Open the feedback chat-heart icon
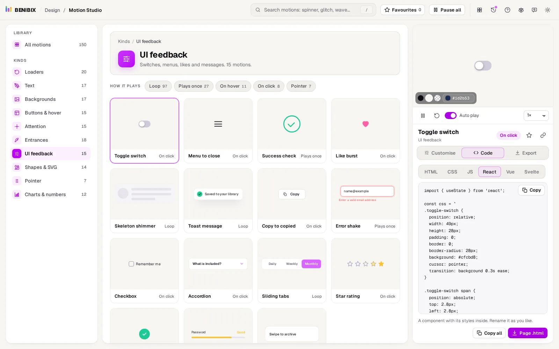 tap(534, 10)
